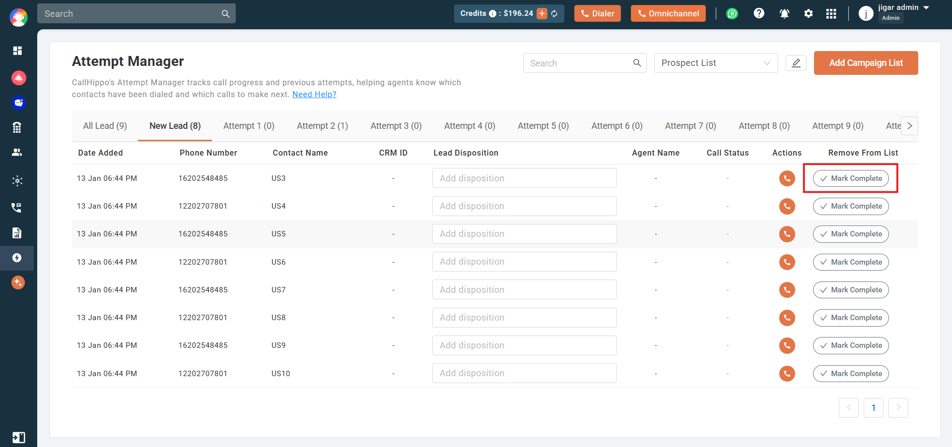The width and height of the screenshot is (952, 447).
Task: Mark Complete the US10 contact
Action: 851,374
